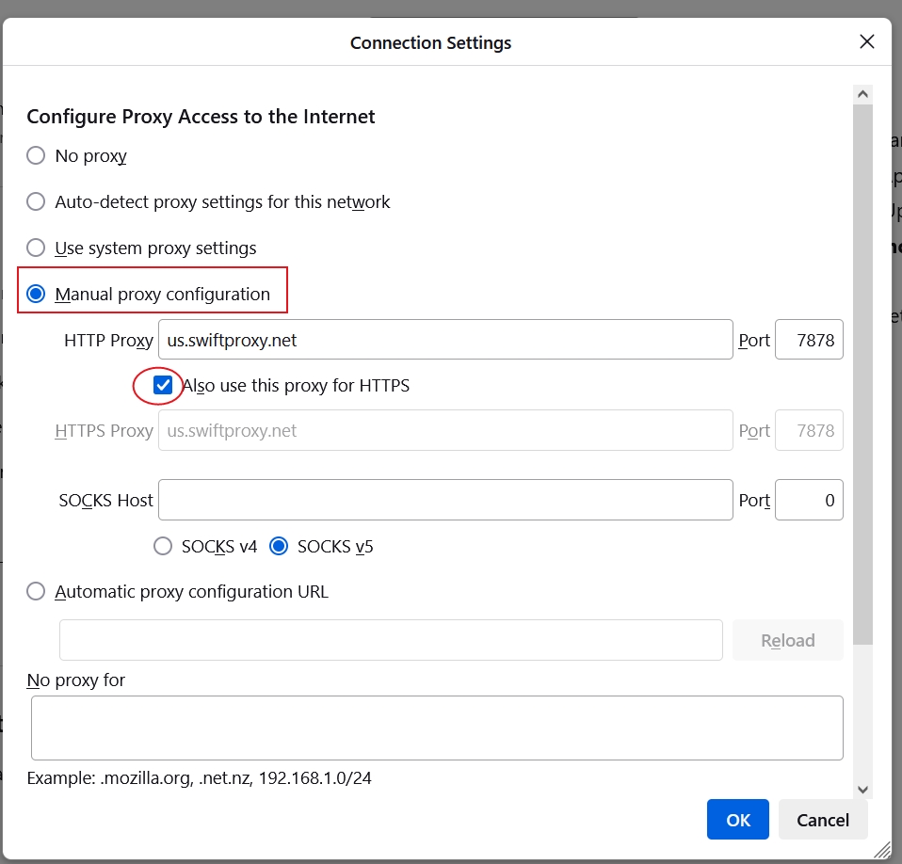Click the scrollbar up arrow
902x864 pixels.
click(862, 94)
